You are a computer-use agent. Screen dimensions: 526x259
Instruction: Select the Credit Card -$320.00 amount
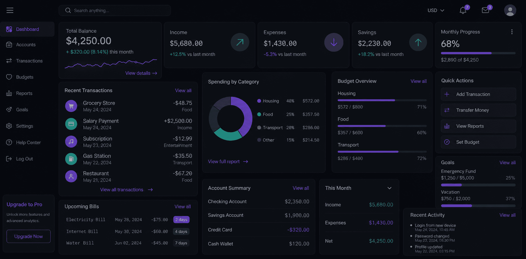pyautogui.click(x=298, y=230)
